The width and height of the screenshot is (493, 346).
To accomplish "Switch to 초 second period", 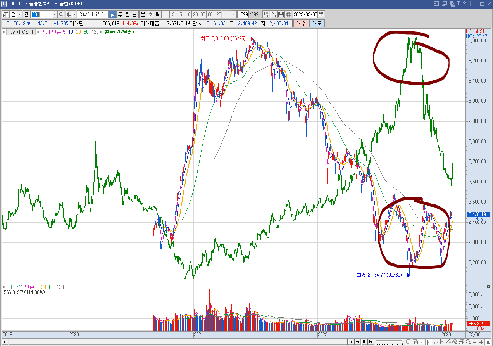I will (150, 14).
